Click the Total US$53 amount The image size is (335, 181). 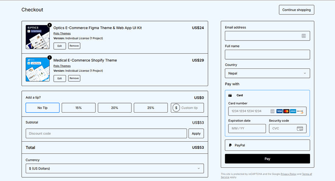click(198, 148)
